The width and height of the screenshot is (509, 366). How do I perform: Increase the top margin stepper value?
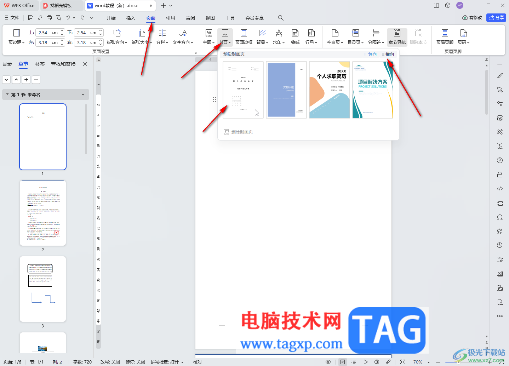point(62,30)
